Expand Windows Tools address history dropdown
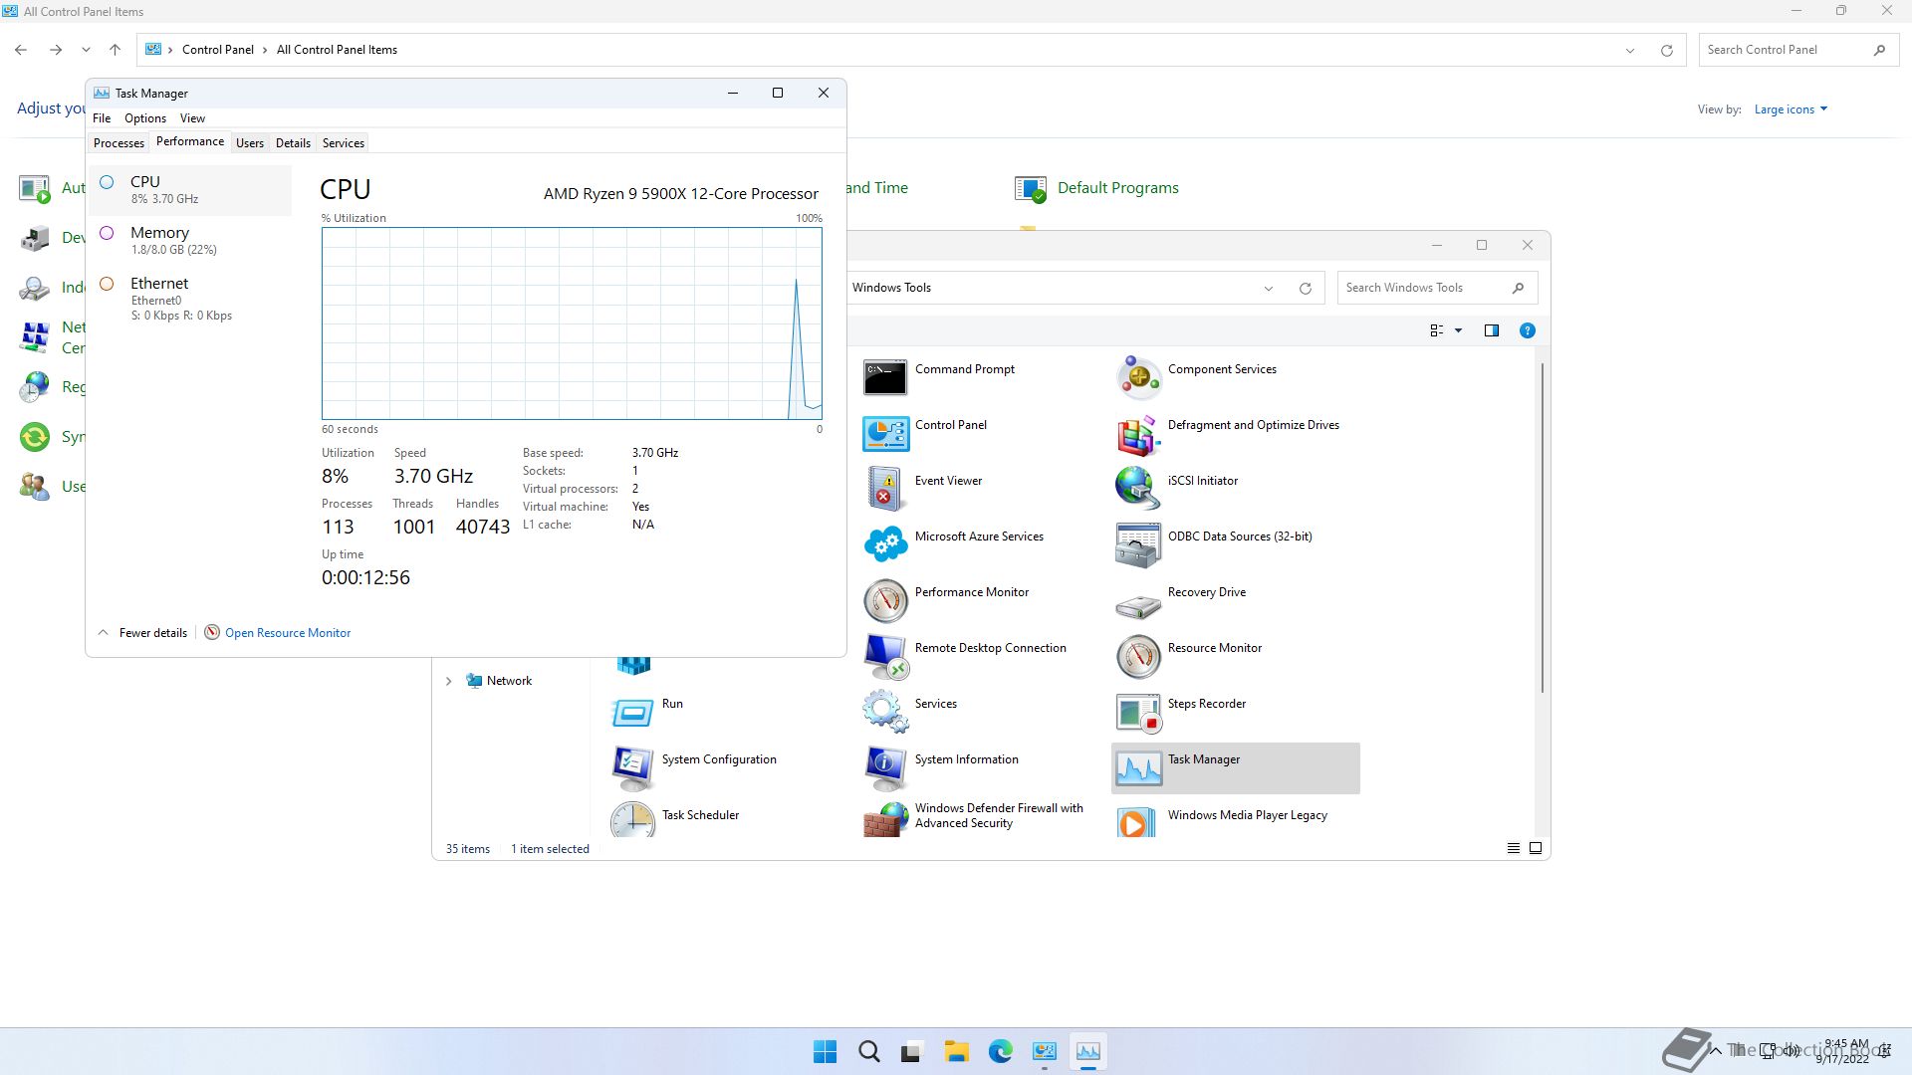 coord(1269,289)
